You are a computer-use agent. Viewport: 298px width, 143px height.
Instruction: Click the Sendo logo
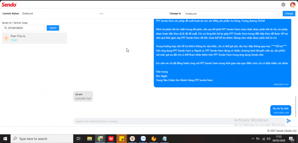[x=9, y=5]
